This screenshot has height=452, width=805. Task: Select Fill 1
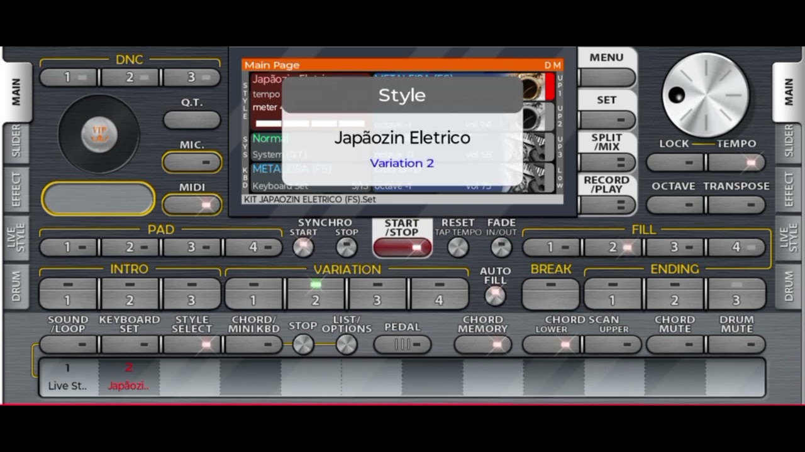551,247
